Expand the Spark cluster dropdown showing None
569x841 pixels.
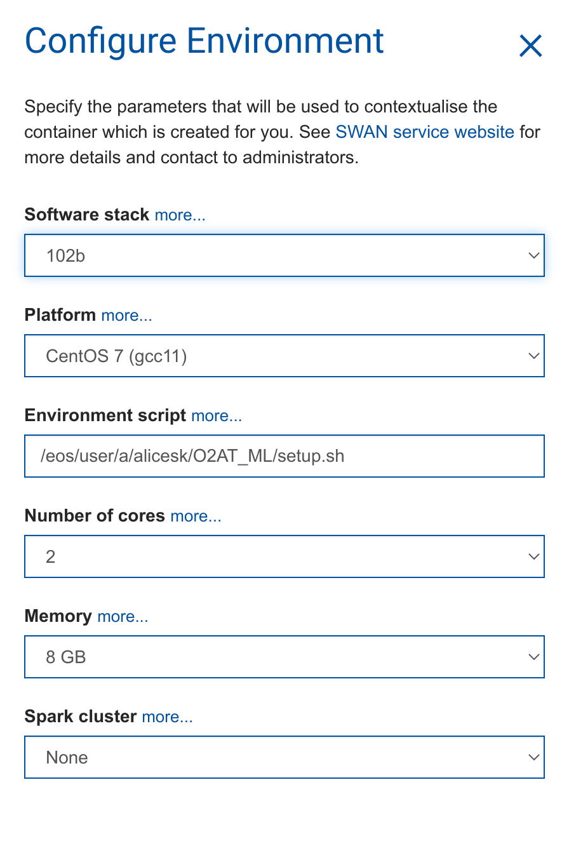point(284,758)
